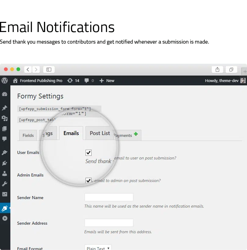Screen dimensions: 247x250
Task: Click the Sender Address label
Action: [32, 223]
